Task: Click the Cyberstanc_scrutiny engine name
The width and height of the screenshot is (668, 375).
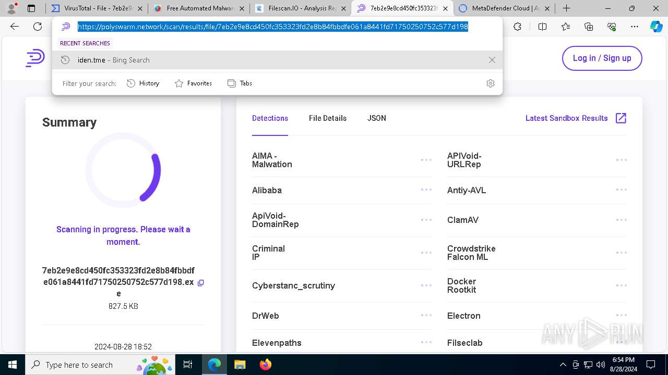Action: [x=293, y=286]
